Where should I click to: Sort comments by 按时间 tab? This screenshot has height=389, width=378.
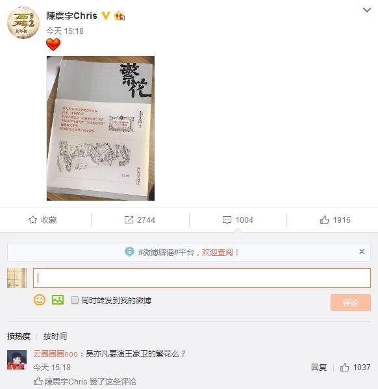pyautogui.click(x=55, y=336)
